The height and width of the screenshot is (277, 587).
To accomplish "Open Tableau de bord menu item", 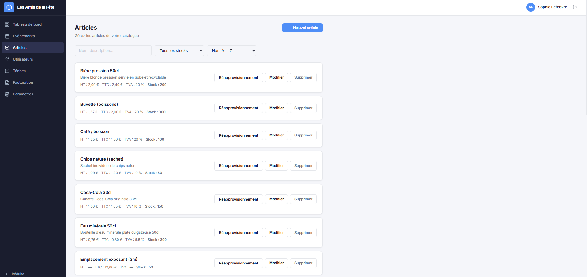I will point(33,24).
